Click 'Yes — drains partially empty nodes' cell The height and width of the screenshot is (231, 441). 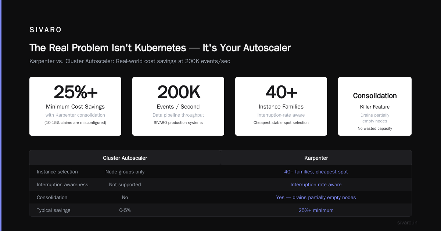(316, 197)
